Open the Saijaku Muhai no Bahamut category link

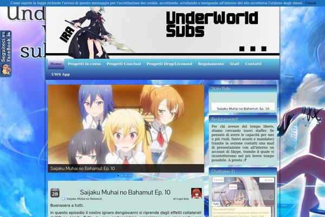tap(84, 199)
